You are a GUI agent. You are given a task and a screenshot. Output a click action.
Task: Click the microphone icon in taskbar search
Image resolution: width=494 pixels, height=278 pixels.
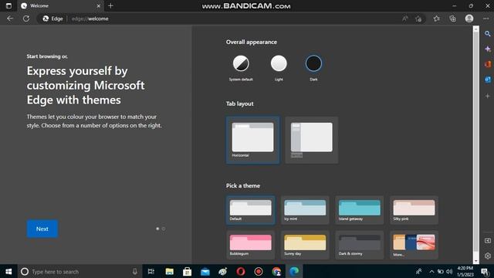click(x=135, y=271)
